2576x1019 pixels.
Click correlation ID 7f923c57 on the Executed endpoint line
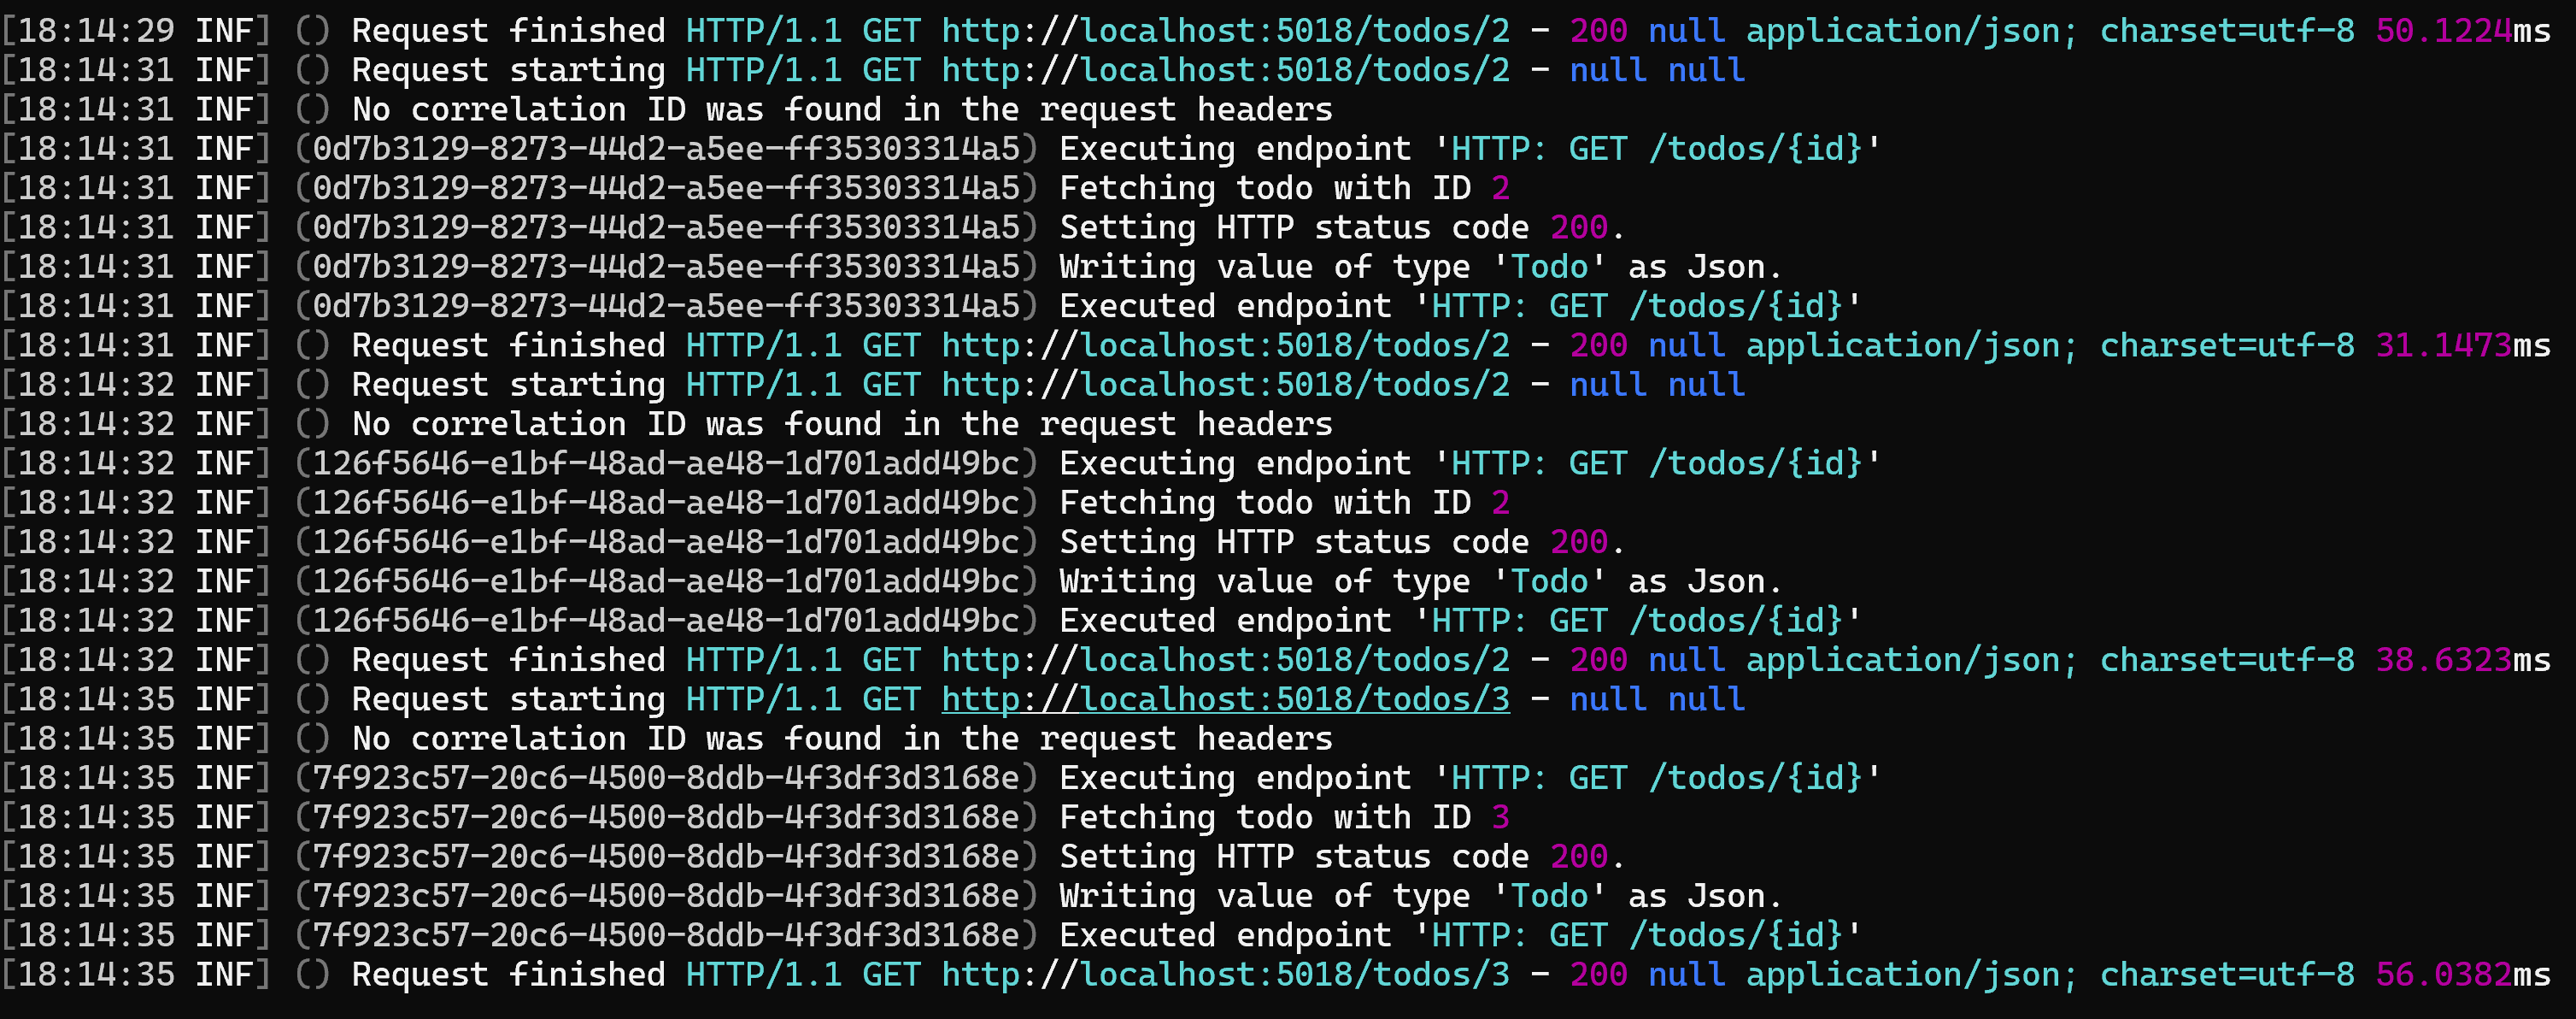[x=666, y=935]
